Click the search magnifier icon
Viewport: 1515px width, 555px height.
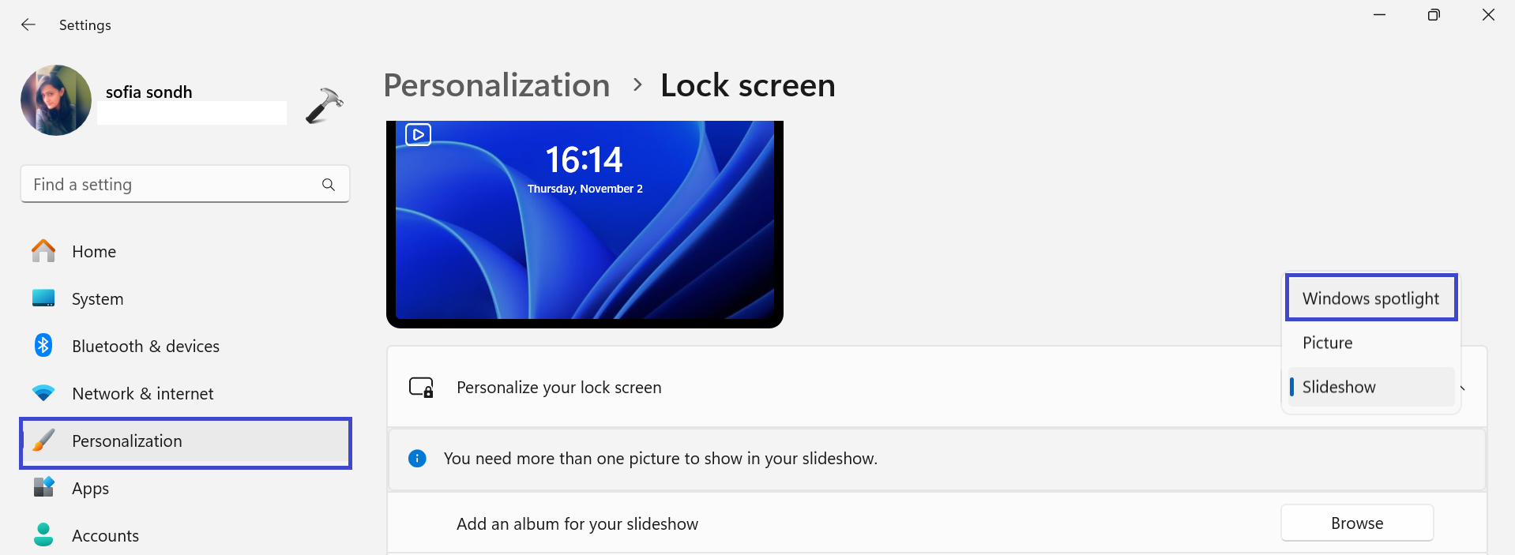tap(329, 185)
